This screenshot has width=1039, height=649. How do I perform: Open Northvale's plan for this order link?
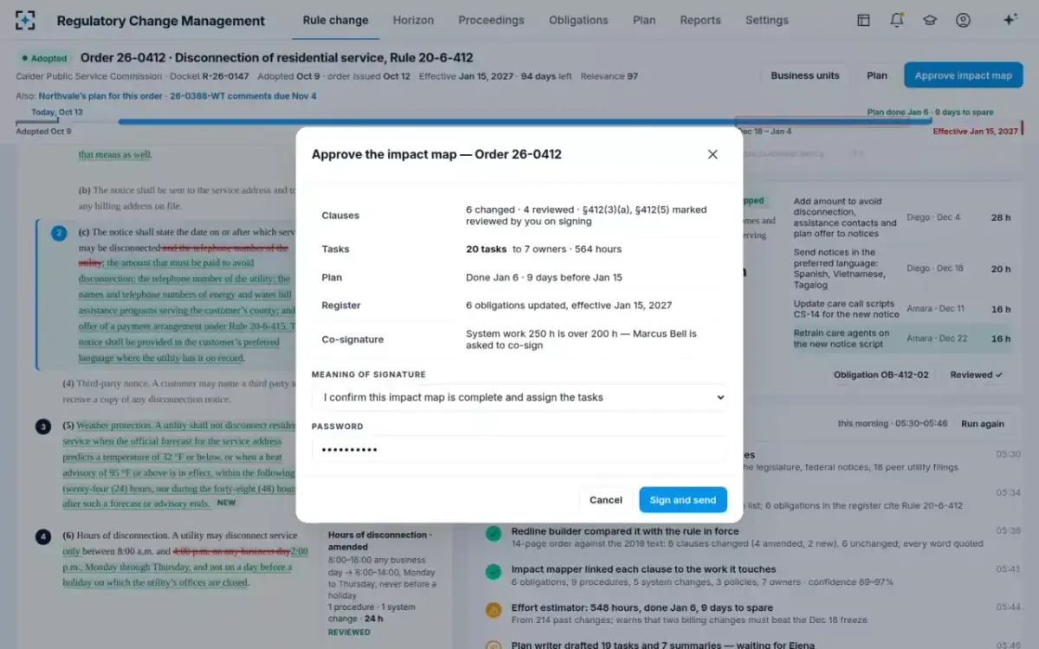click(x=100, y=96)
